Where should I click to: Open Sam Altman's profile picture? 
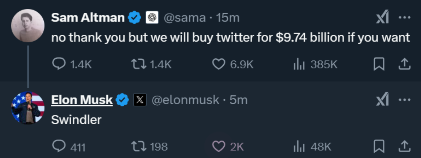28,25
